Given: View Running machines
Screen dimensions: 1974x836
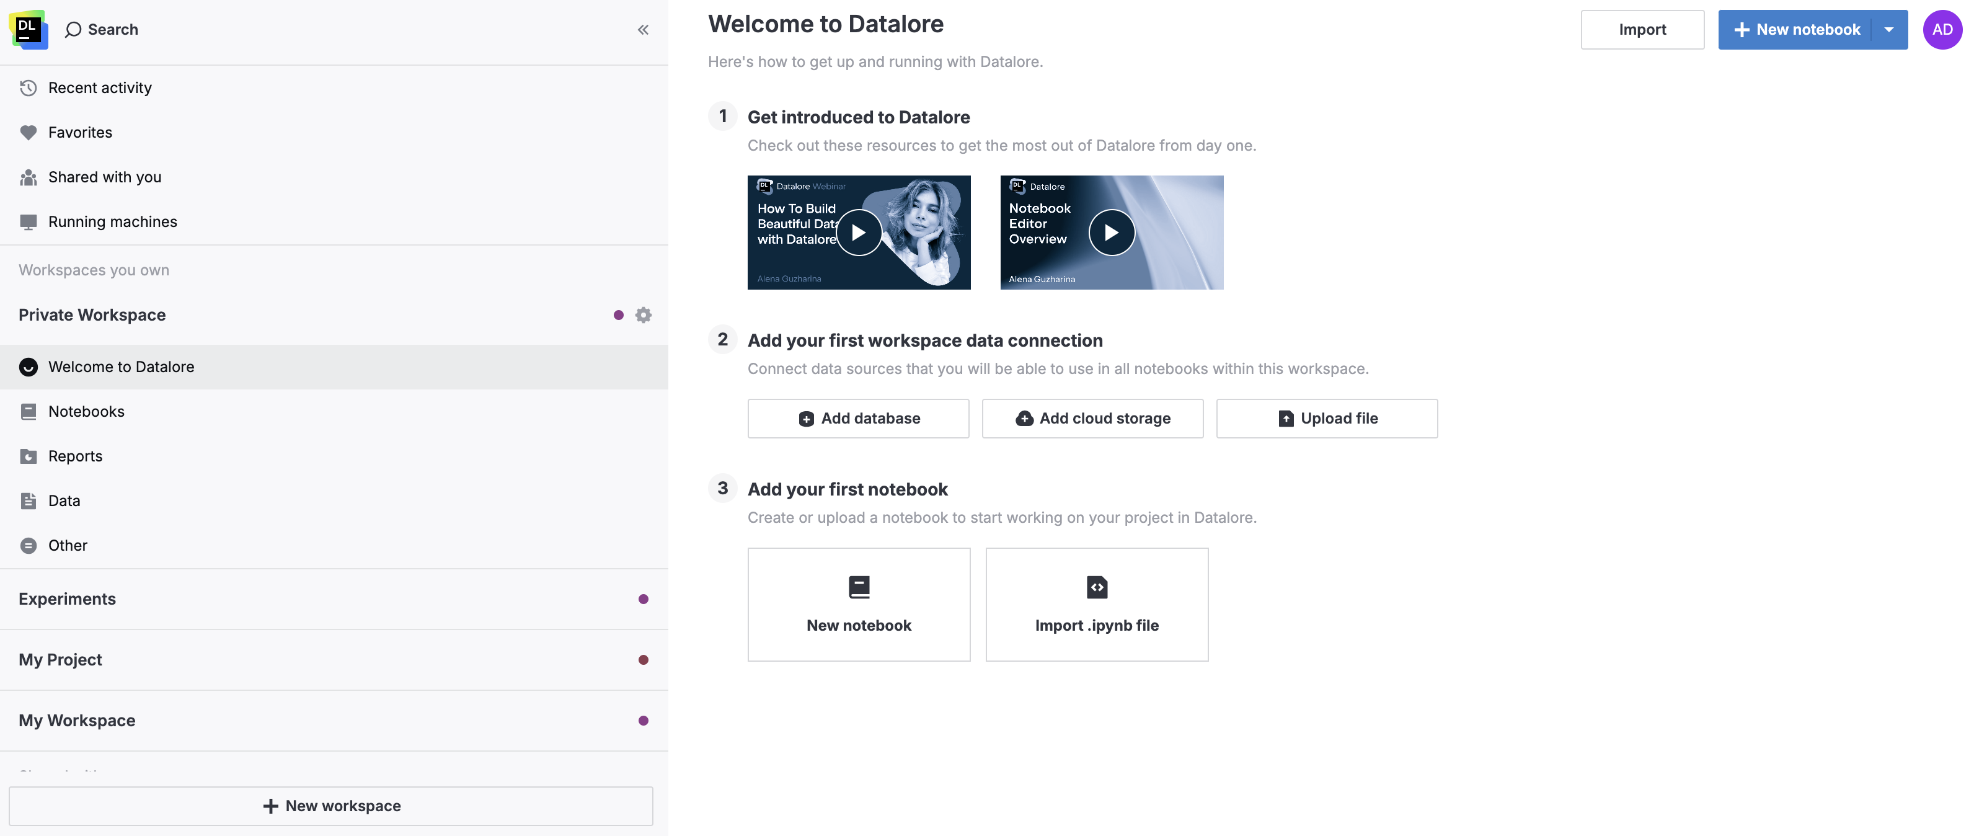Looking at the screenshot, I should (x=113, y=221).
